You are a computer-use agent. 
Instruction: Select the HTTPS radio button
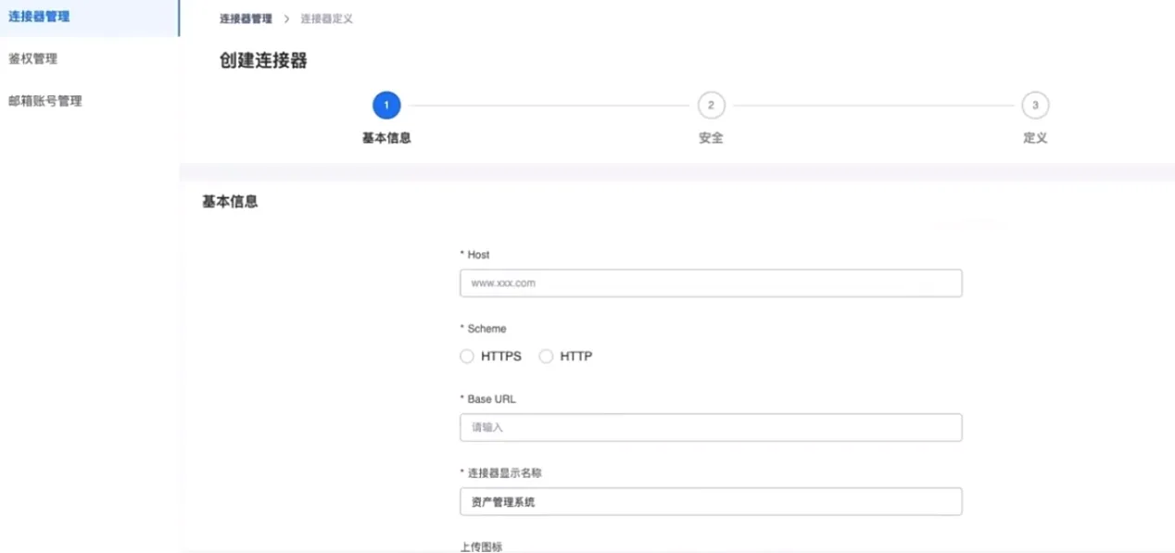point(467,356)
